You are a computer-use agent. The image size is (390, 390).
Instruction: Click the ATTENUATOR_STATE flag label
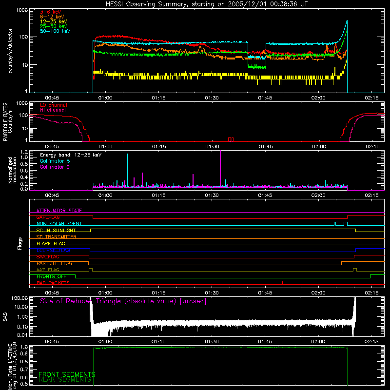[x=59, y=211]
